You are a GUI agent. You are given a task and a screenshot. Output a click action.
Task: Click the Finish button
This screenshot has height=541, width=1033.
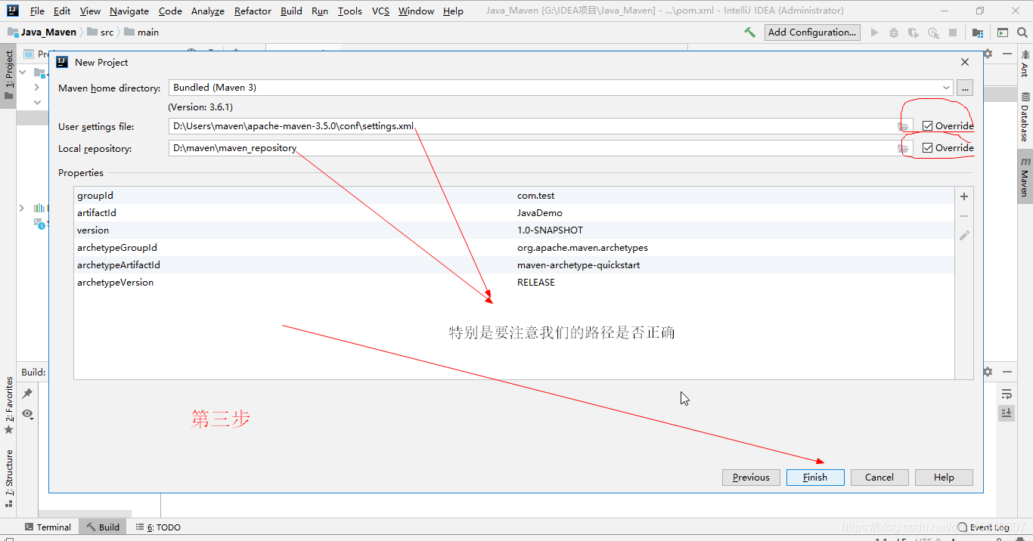tap(815, 478)
